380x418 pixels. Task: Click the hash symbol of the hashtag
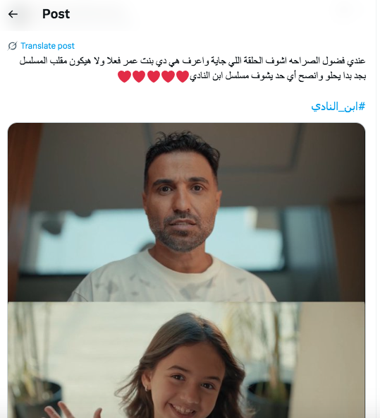pyautogui.click(x=362, y=107)
